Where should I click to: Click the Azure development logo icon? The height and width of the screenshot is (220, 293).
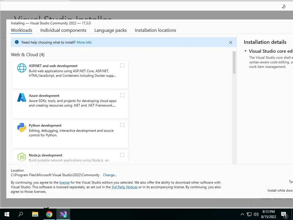click(x=22, y=97)
